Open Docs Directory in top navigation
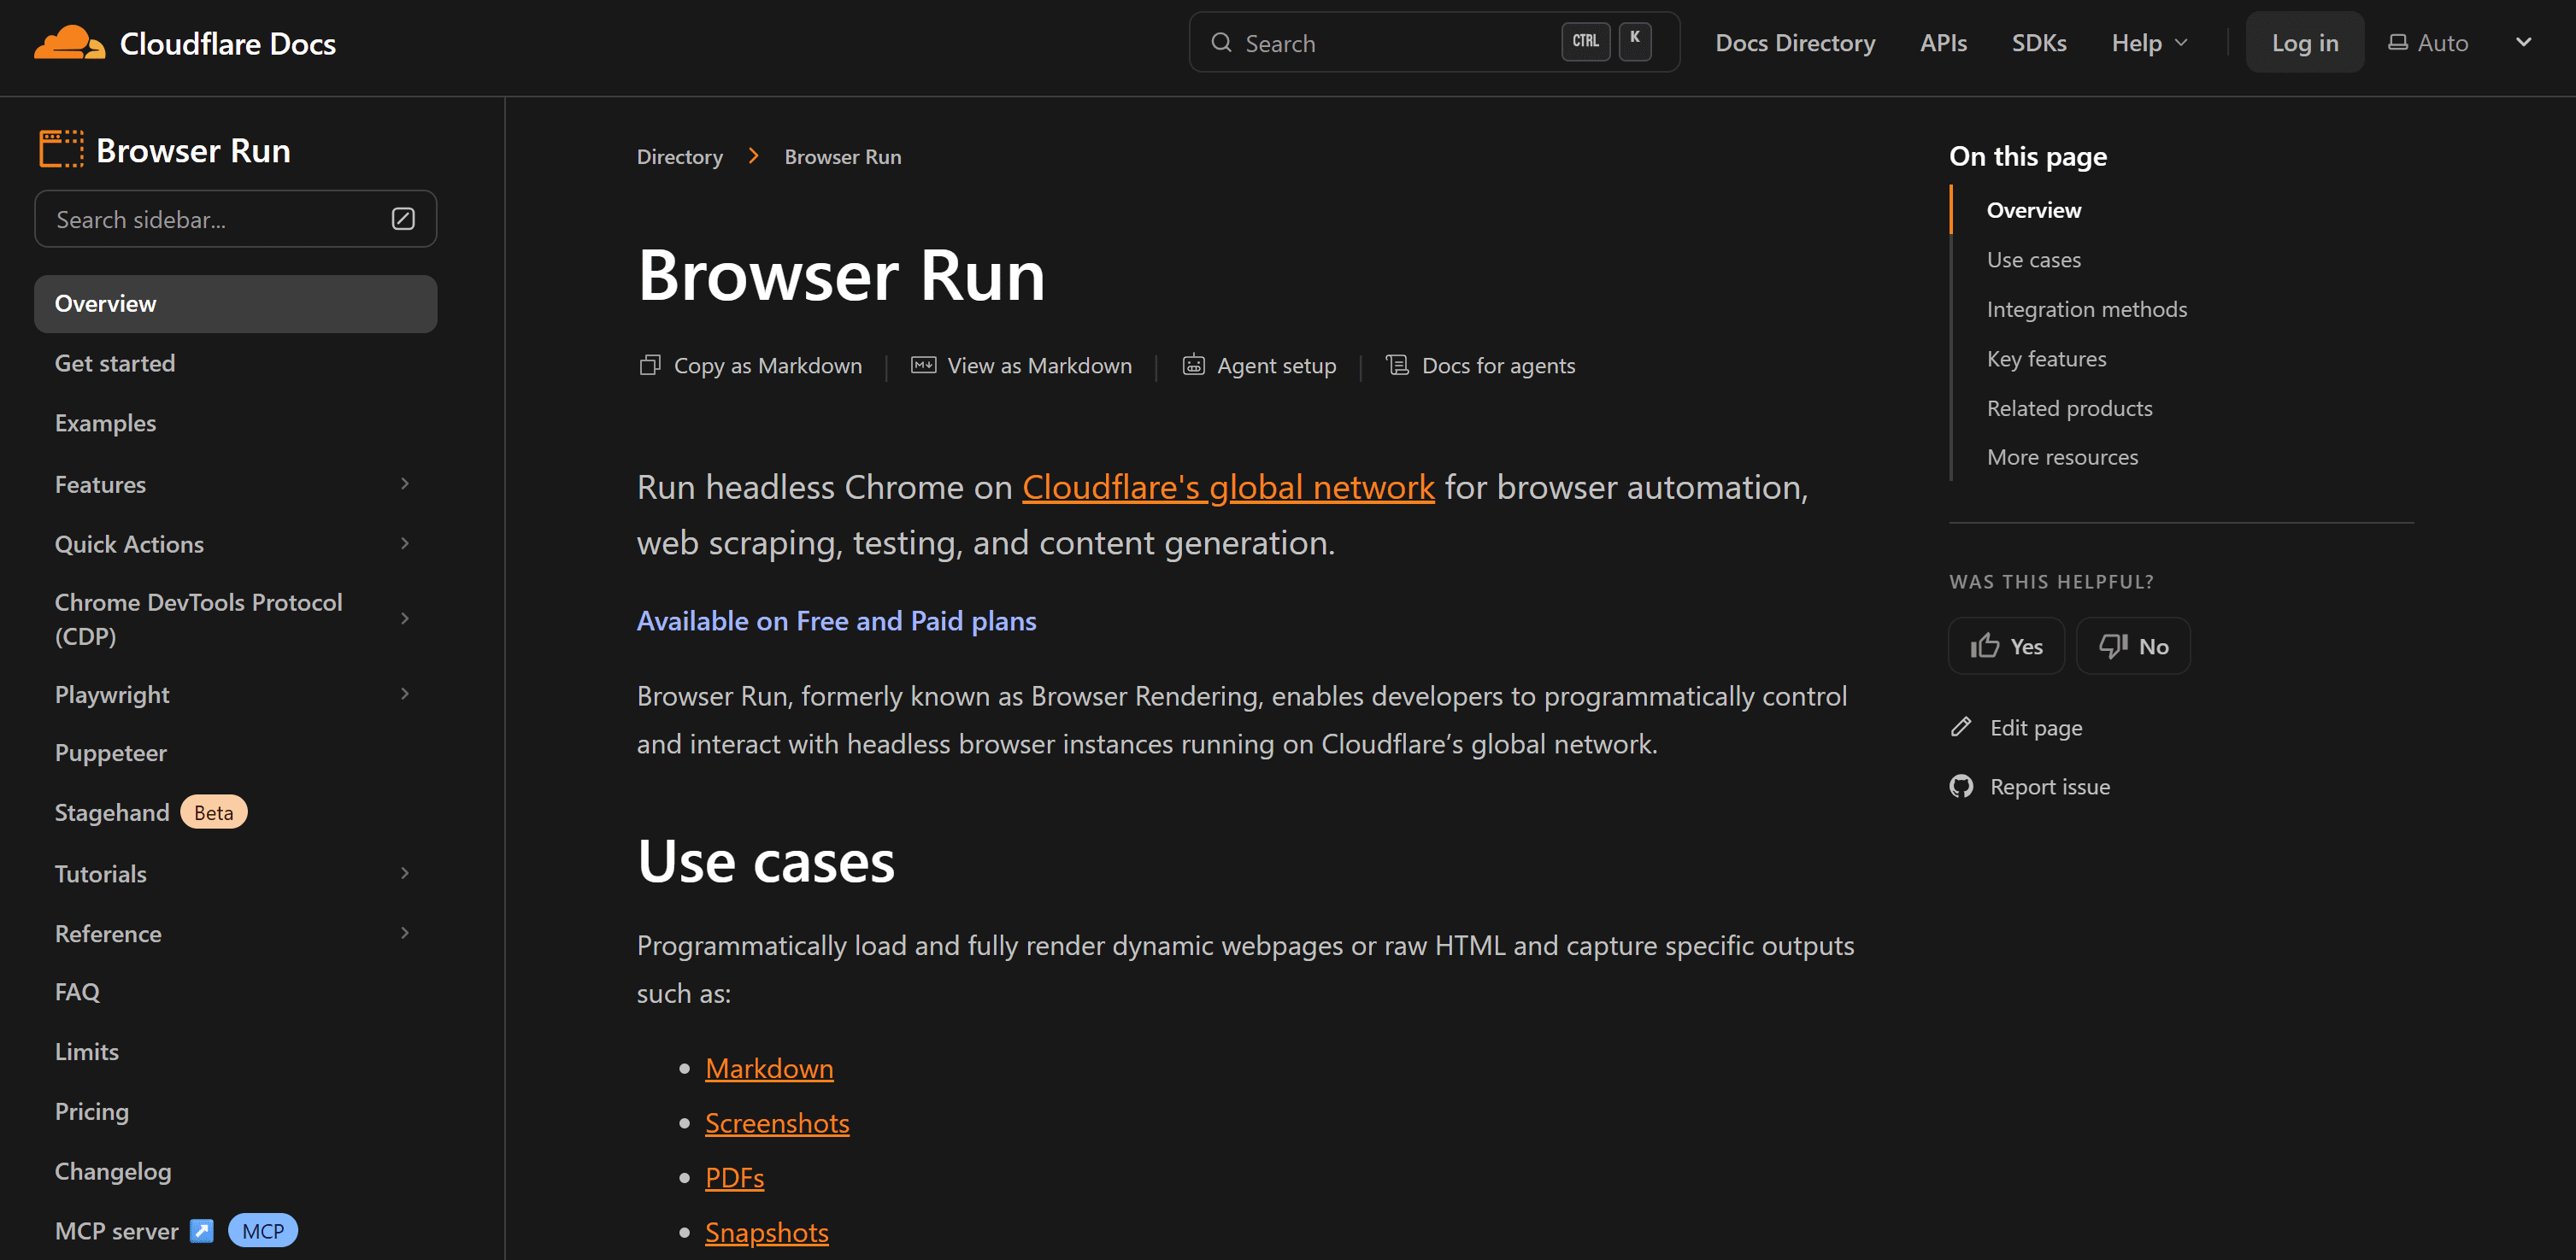 point(1795,43)
